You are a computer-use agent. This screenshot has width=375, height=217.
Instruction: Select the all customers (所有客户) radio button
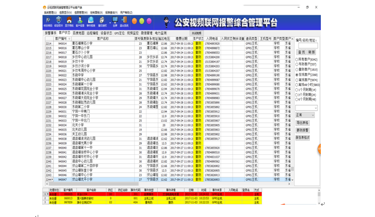[x=297, y=60]
